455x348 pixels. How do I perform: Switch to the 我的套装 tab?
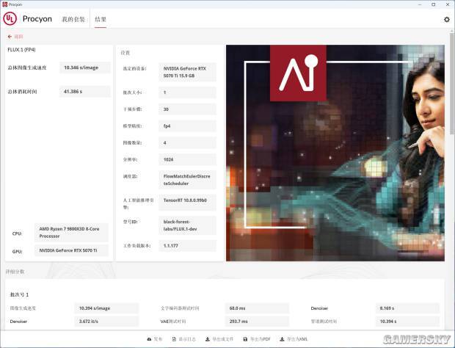73,19
